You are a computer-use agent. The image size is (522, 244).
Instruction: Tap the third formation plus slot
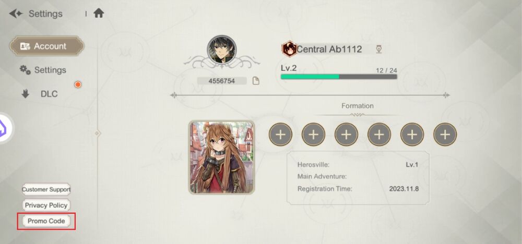pos(346,135)
